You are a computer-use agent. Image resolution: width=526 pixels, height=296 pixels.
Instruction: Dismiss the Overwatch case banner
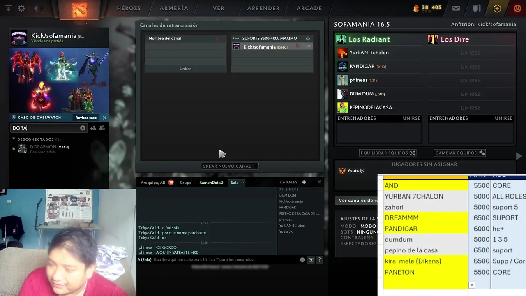click(x=104, y=118)
